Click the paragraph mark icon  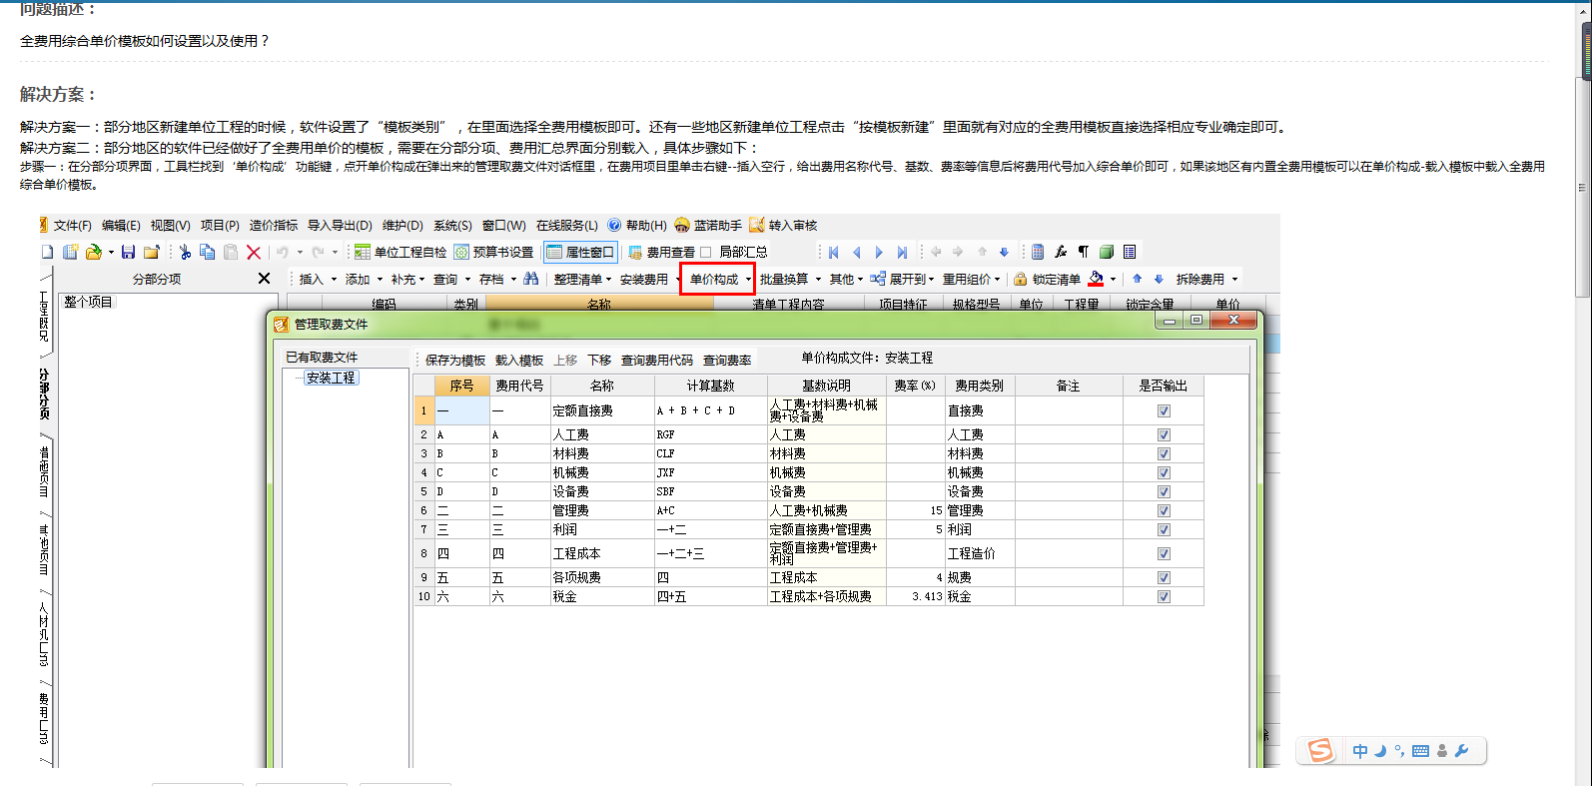coord(1084,252)
